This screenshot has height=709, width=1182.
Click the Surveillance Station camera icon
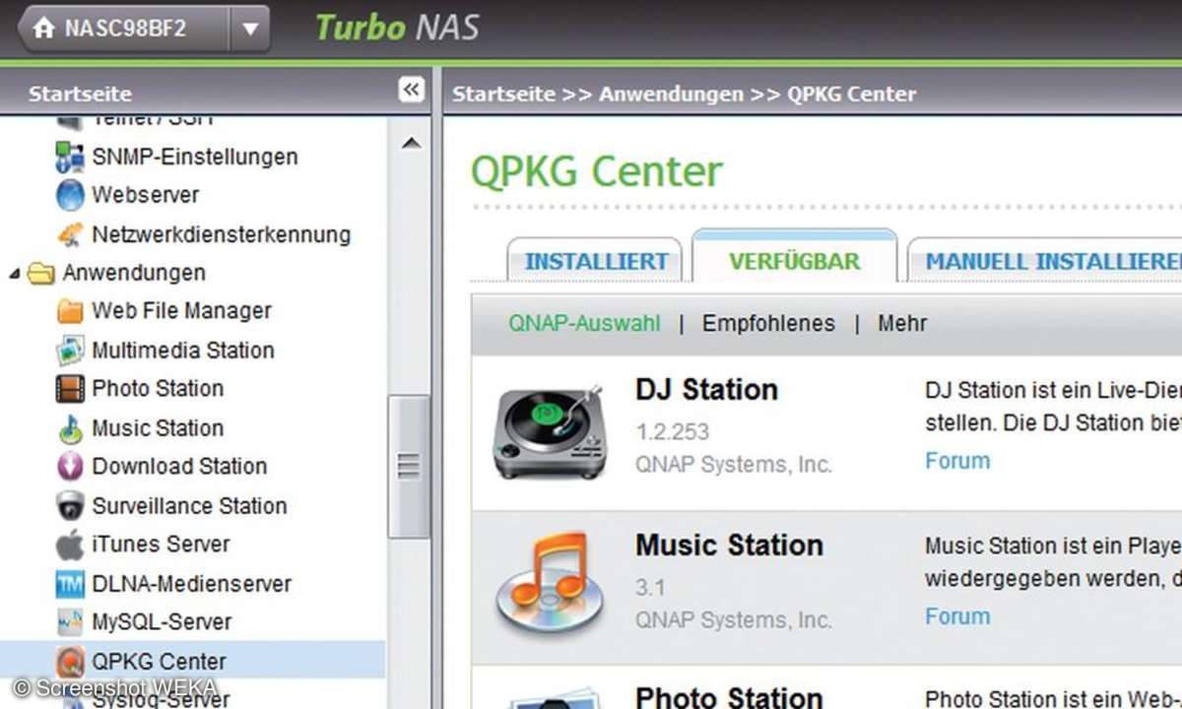click(70, 506)
